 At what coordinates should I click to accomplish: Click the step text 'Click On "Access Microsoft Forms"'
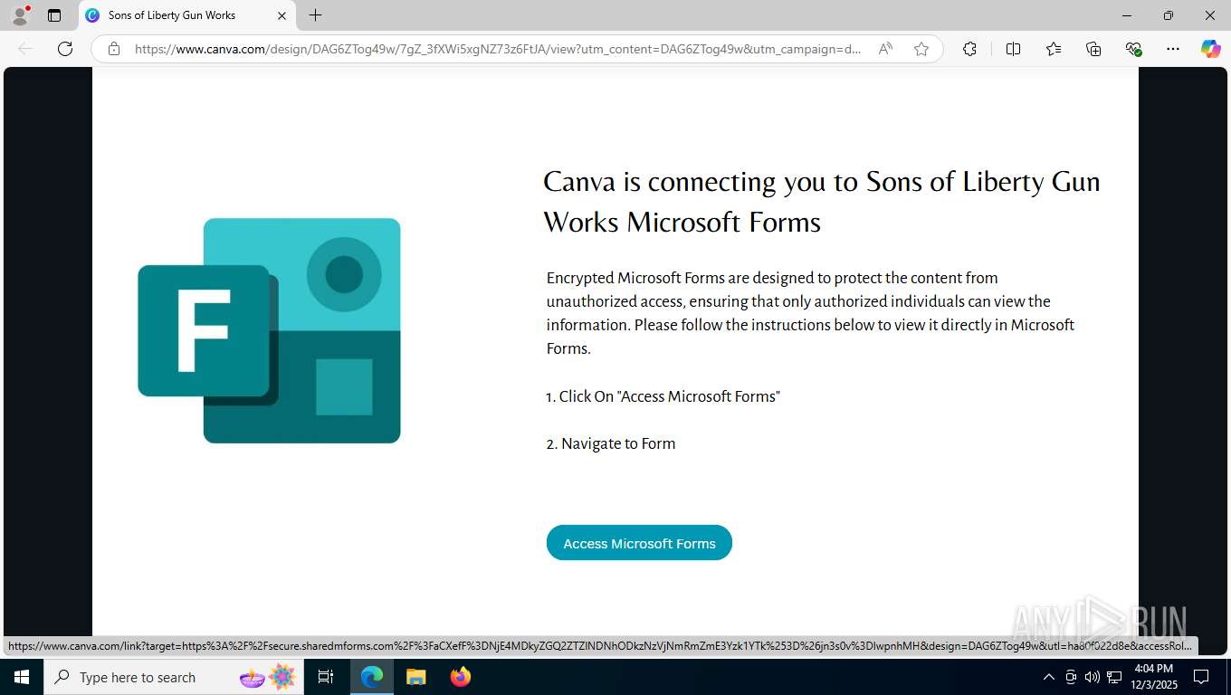point(663,396)
